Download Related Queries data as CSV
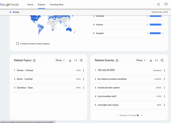The height and width of the screenshot is (123, 171). click(x=151, y=60)
